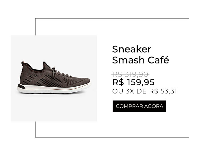Open the brown sneaker product image
The image size is (200, 156).
click(x=54, y=78)
